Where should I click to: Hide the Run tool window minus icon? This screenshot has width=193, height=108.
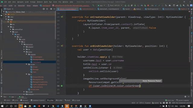189,97
